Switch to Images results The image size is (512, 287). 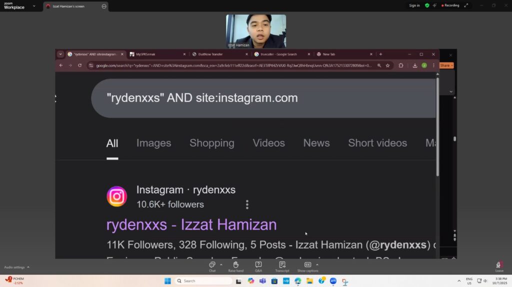tap(154, 143)
